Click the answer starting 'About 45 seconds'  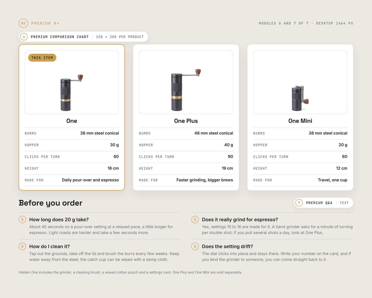point(101,230)
